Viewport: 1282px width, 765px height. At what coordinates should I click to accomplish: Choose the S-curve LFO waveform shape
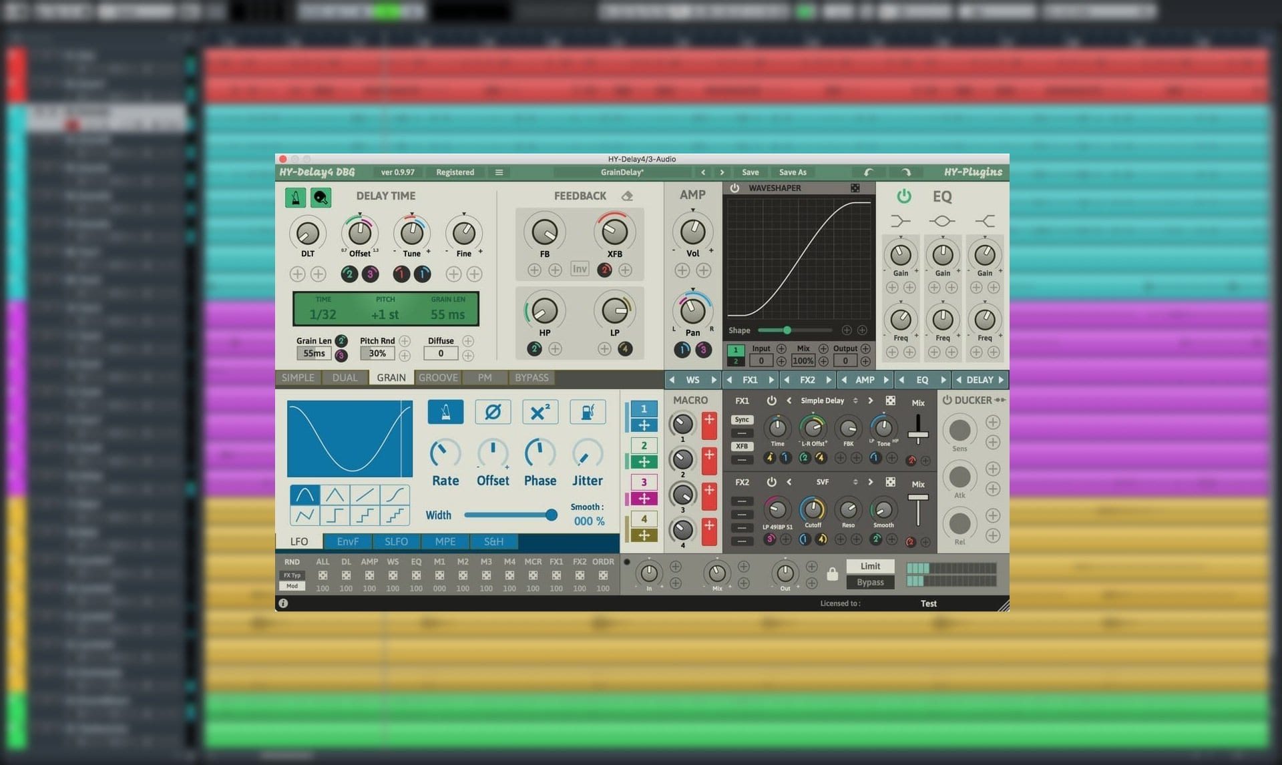pos(395,495)
